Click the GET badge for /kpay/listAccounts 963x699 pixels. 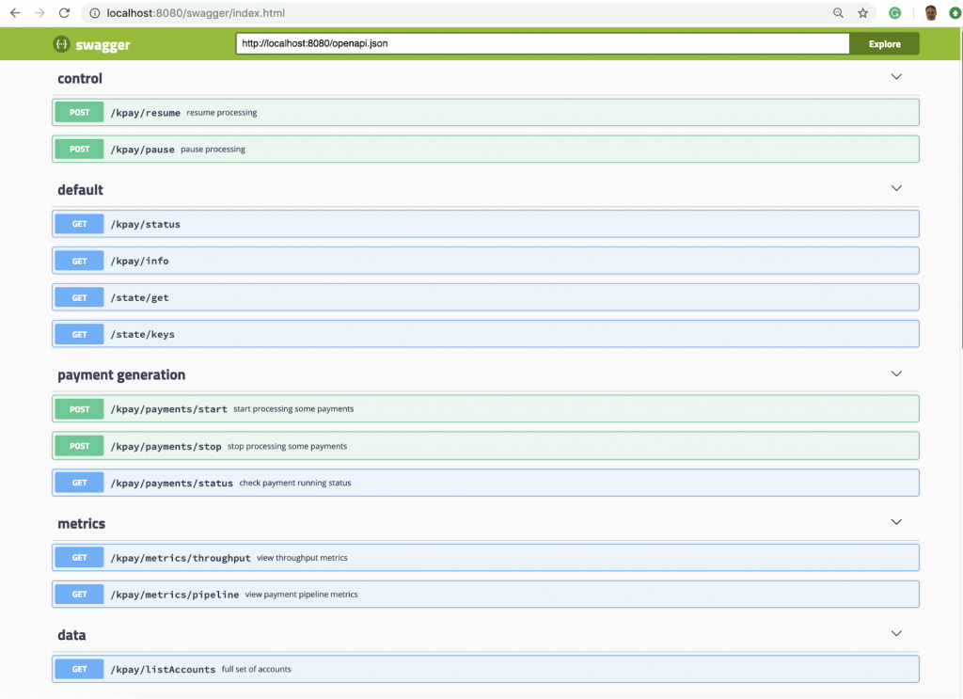pos(79,669)
